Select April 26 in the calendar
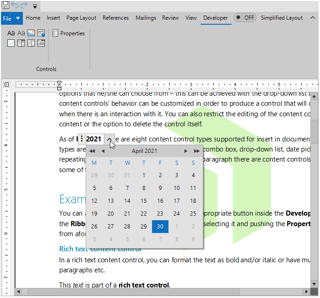 pos(94,227)
